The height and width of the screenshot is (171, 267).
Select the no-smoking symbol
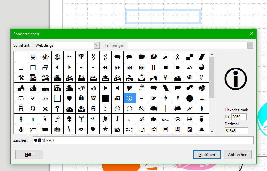pos(142,109)
